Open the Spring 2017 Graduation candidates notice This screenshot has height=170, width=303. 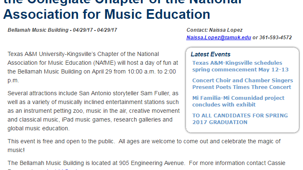[x=240, y=119]
